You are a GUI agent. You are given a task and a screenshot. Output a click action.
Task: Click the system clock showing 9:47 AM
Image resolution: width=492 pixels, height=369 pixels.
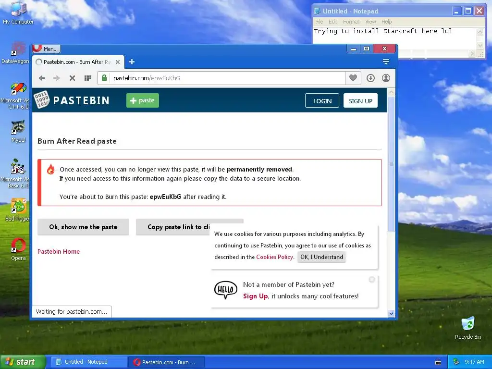[x=474, y=362]
